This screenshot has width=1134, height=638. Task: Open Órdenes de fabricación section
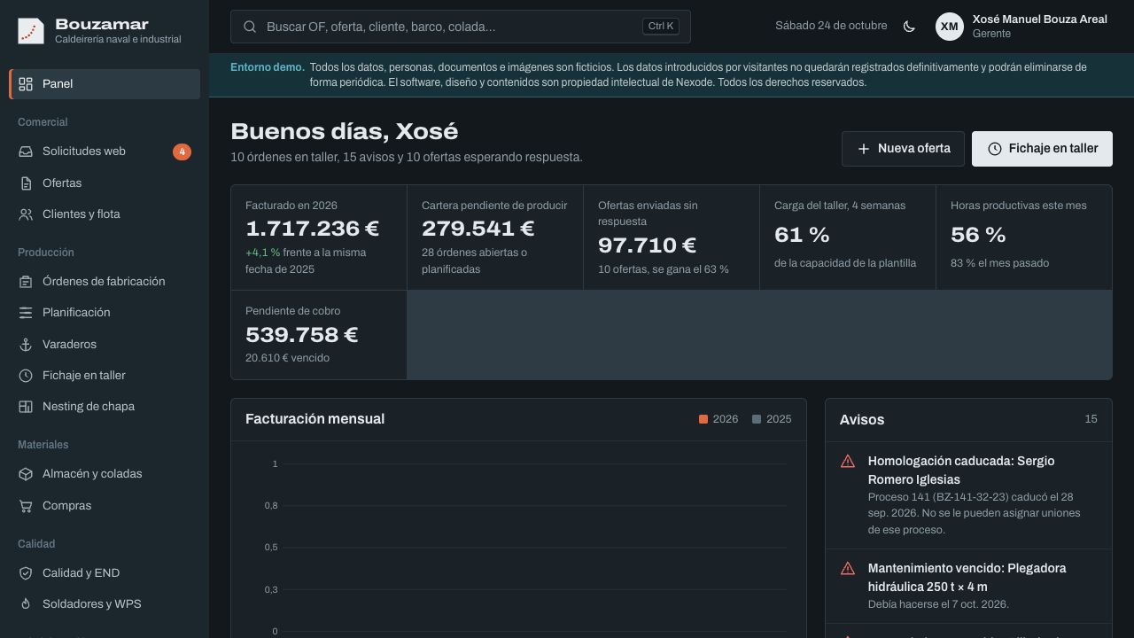click(x=105, y=282)
